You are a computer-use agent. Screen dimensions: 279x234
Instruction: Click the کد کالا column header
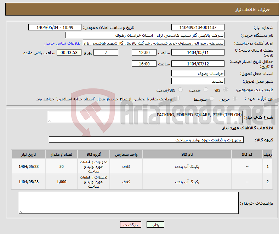[247, 154]
